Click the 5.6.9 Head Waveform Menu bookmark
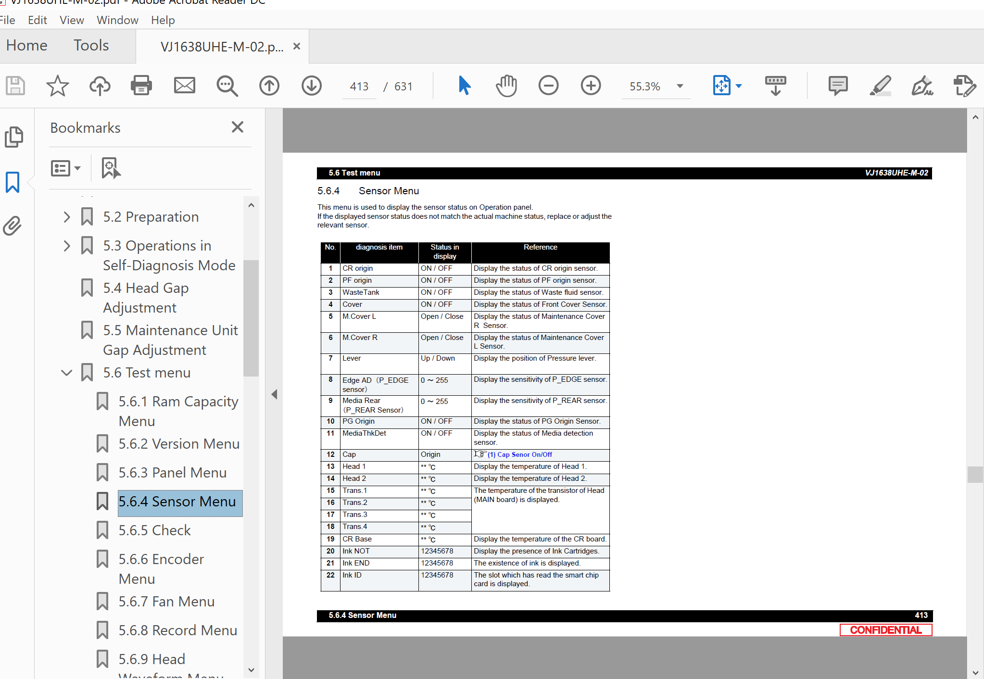The width and height of the screenshot is (984, 679). tap(171, 666)
